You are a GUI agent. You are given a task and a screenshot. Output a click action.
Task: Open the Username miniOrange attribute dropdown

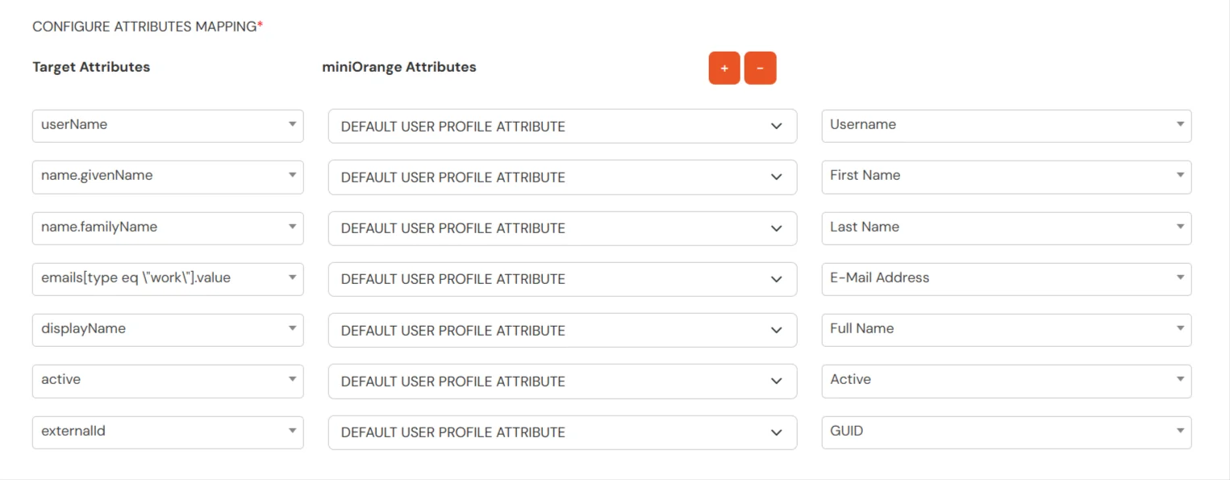coord(1007,126)
